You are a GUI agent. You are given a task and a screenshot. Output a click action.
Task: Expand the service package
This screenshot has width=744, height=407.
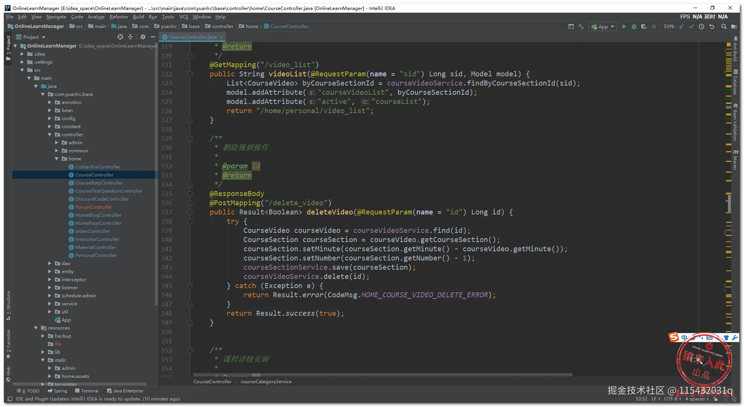[x=50, y=304]
